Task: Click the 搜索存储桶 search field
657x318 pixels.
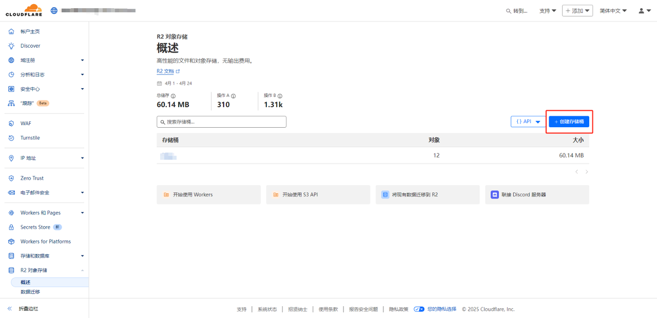Action: click(221, 122)
